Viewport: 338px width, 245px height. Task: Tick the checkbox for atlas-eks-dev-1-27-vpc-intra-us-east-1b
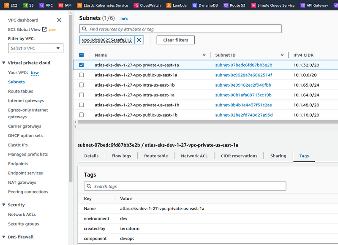82,85
